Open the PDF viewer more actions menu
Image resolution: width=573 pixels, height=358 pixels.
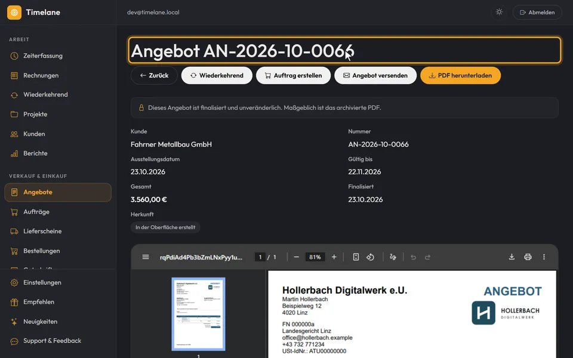pyautogui.click(x=544, y=257)
